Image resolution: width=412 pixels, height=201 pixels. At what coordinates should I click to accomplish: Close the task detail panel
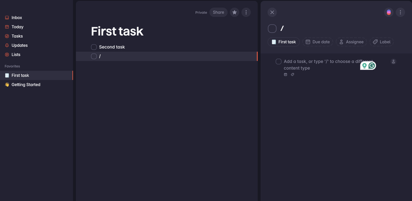tap(272, 12)
